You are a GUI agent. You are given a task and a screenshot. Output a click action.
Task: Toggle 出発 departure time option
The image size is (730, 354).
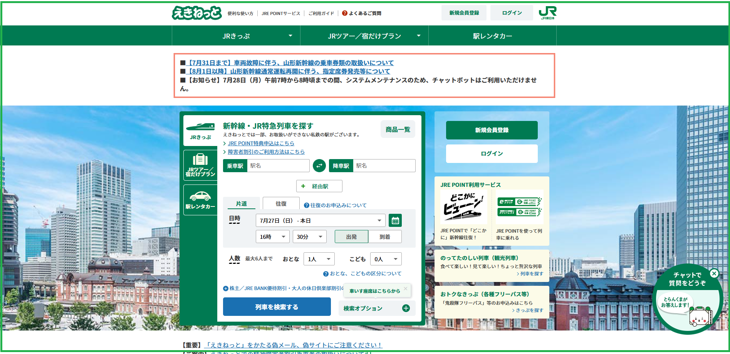click(351, 237)
